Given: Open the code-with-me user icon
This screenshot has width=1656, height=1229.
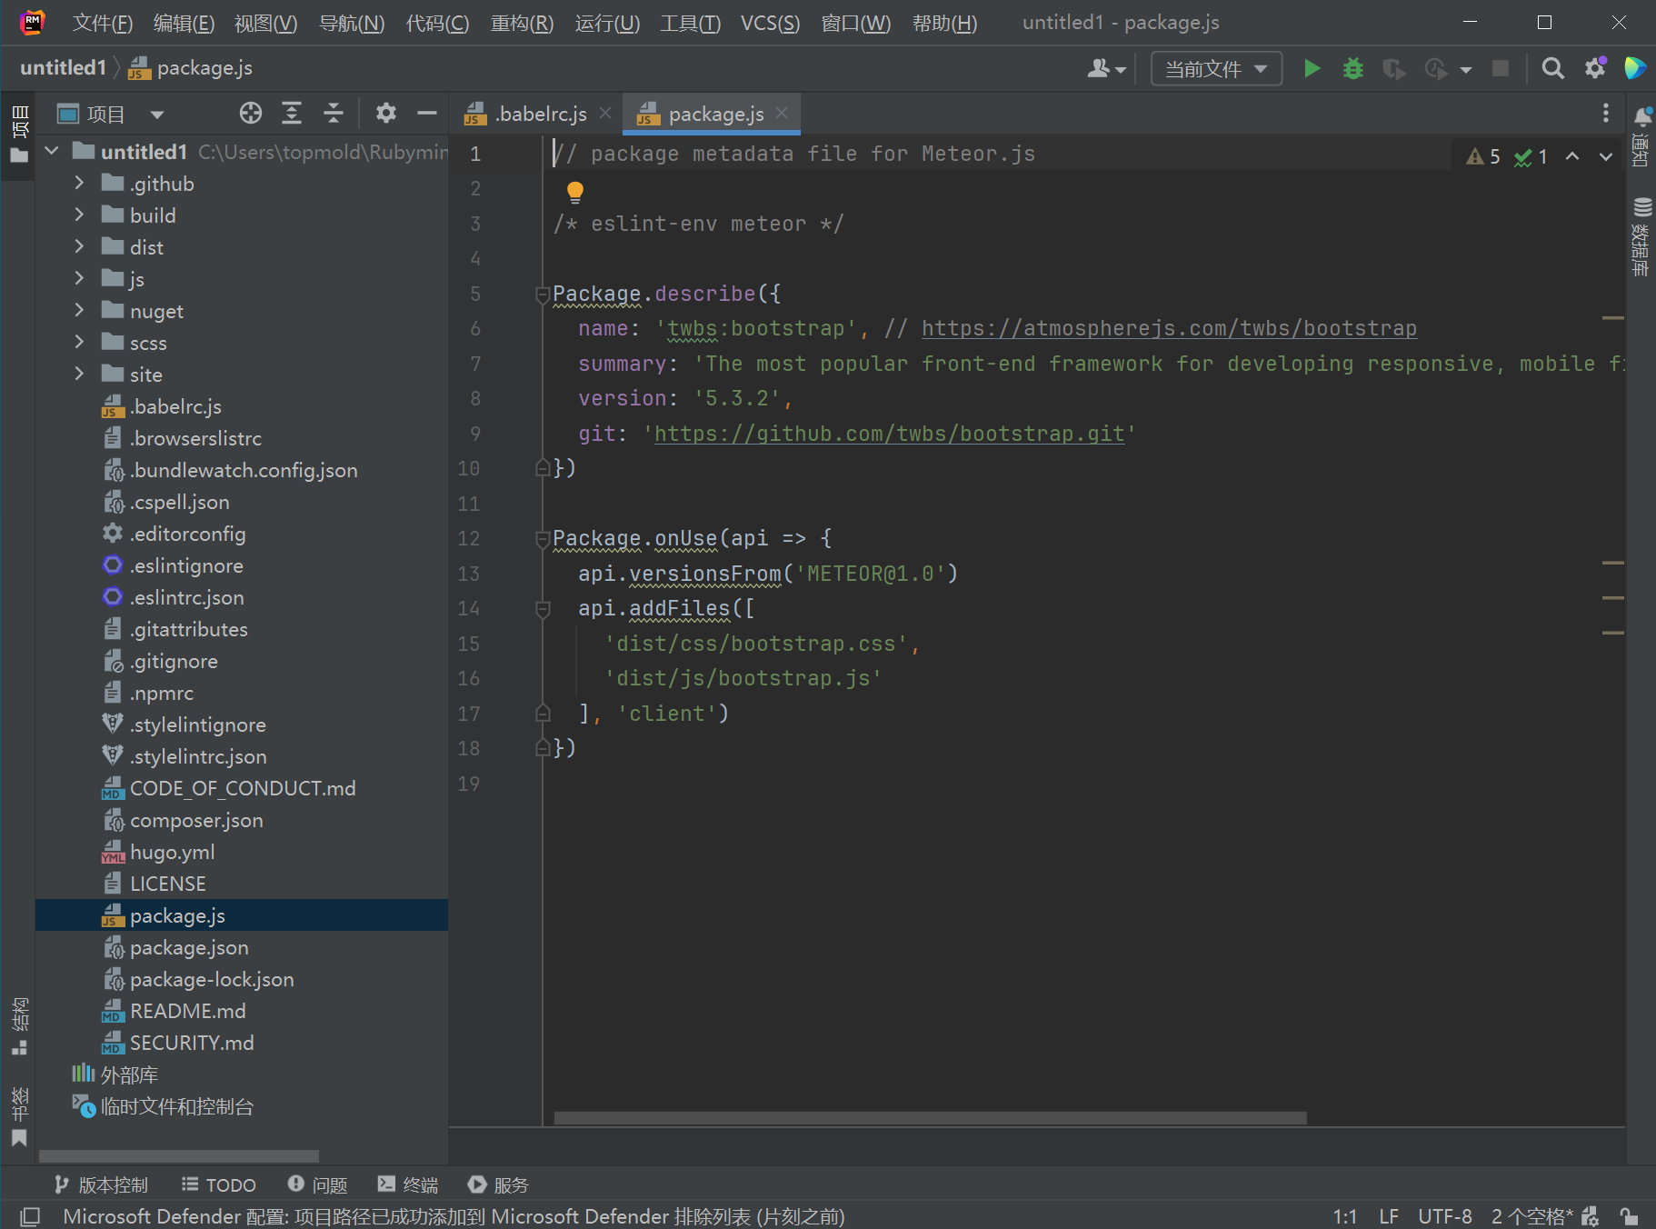Looking at the screenshot, I should (x=1106, y=68).
